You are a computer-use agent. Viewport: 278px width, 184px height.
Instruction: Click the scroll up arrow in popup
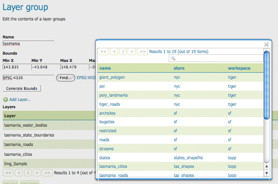coord(266,166)
